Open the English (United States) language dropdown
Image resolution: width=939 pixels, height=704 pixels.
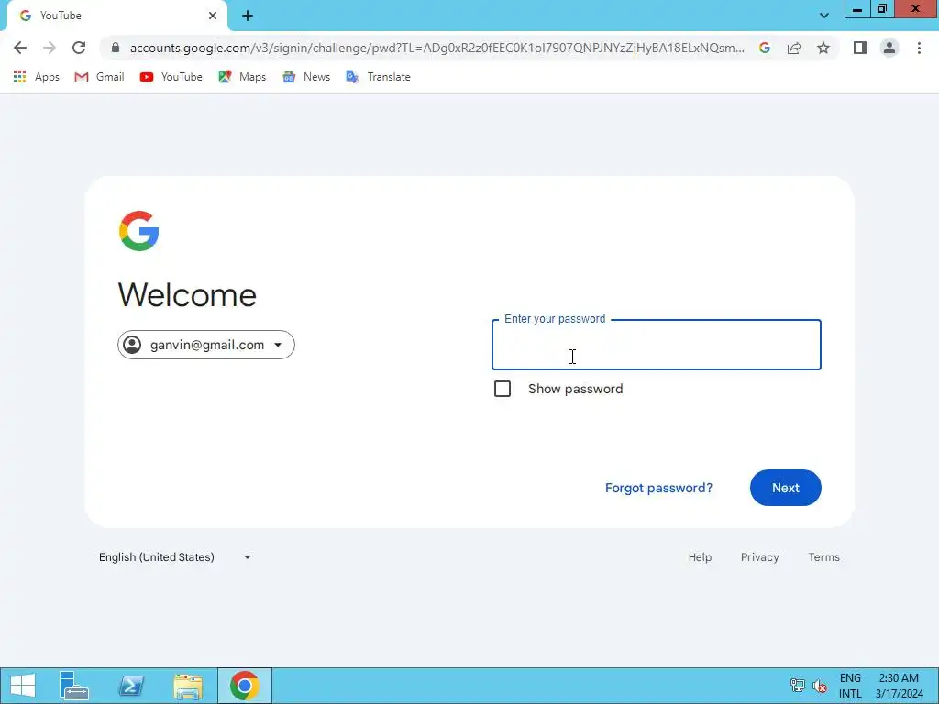[175, 557]
